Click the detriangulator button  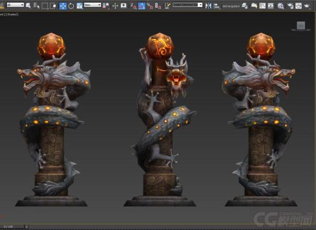[x=231, y=6]
